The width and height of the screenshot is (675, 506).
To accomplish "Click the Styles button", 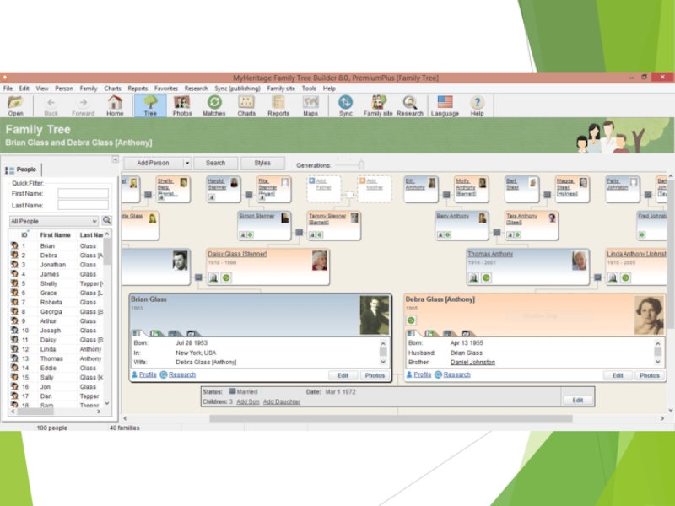I will 262,163.
